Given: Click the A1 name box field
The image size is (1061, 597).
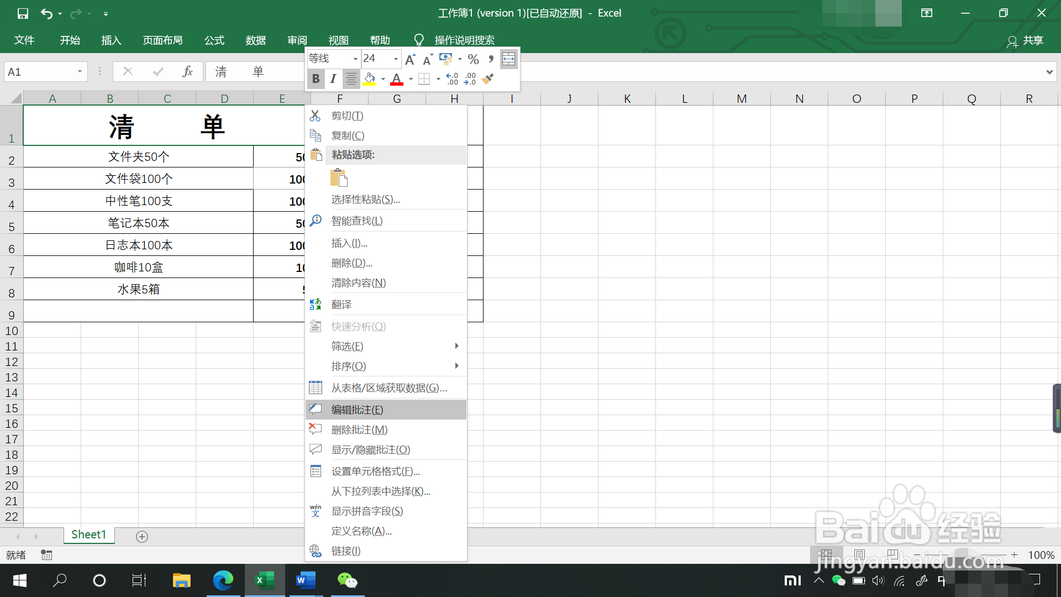Looking at the screenshot, I should 39,72.
